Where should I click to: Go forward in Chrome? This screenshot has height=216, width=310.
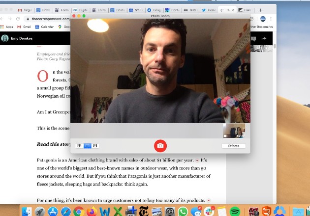click(x=10, y=19)
